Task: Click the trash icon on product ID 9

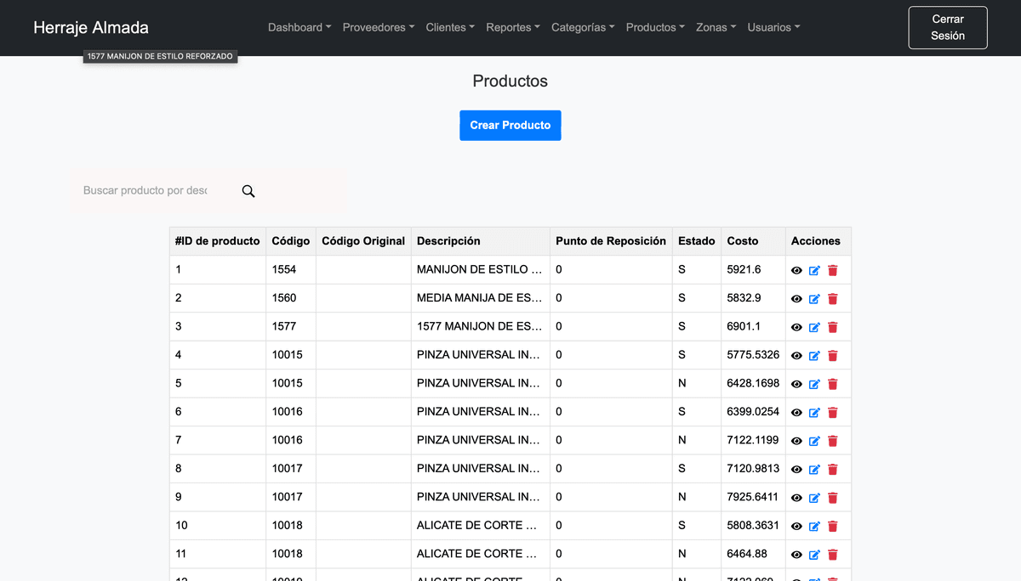Action: coord(832,498)
